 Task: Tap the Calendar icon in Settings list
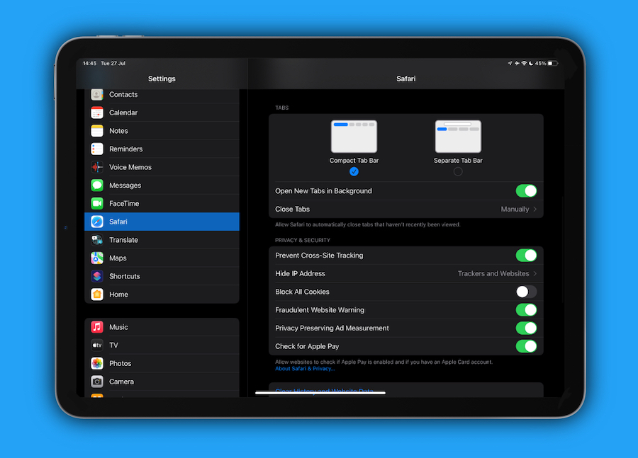97,113
